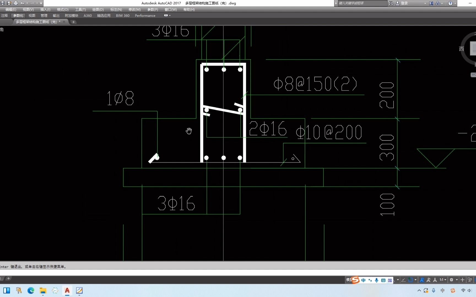Screen dimensions: 476x297
Task: Click the AutoCAD icon in Windows taskbar
Action: click(x=67, y=290)
